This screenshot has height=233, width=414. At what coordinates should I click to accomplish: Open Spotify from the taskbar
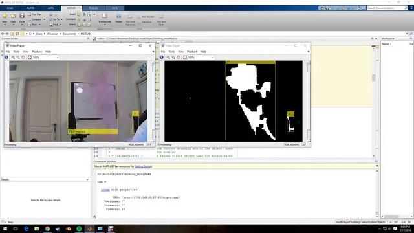pos(79,228)
